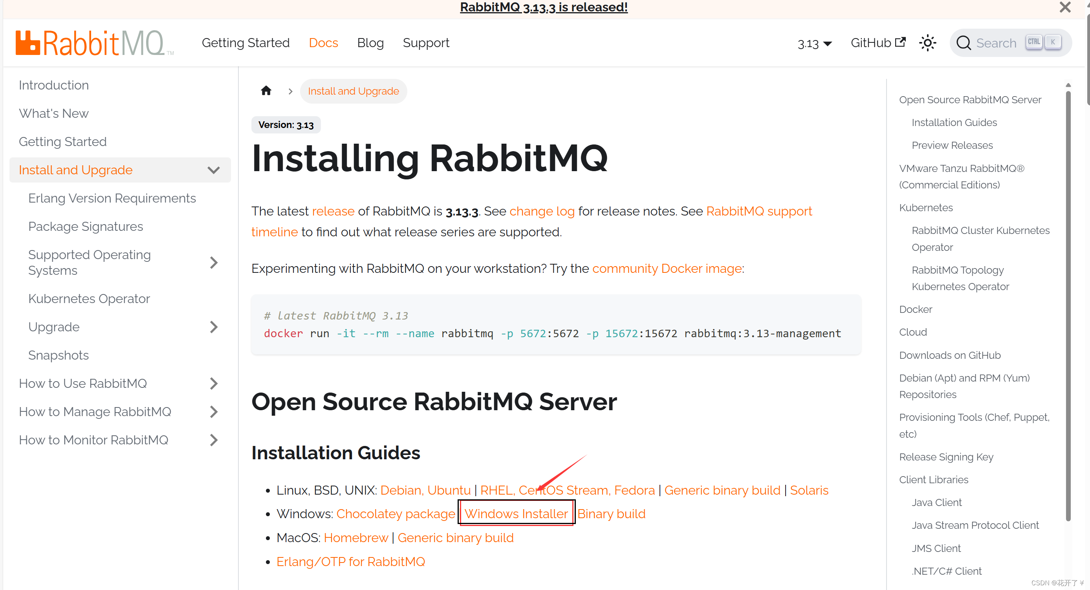1090x590 pixels.
Task: Jump to JMS Client in TOC
Action: [x=936, y=548]
